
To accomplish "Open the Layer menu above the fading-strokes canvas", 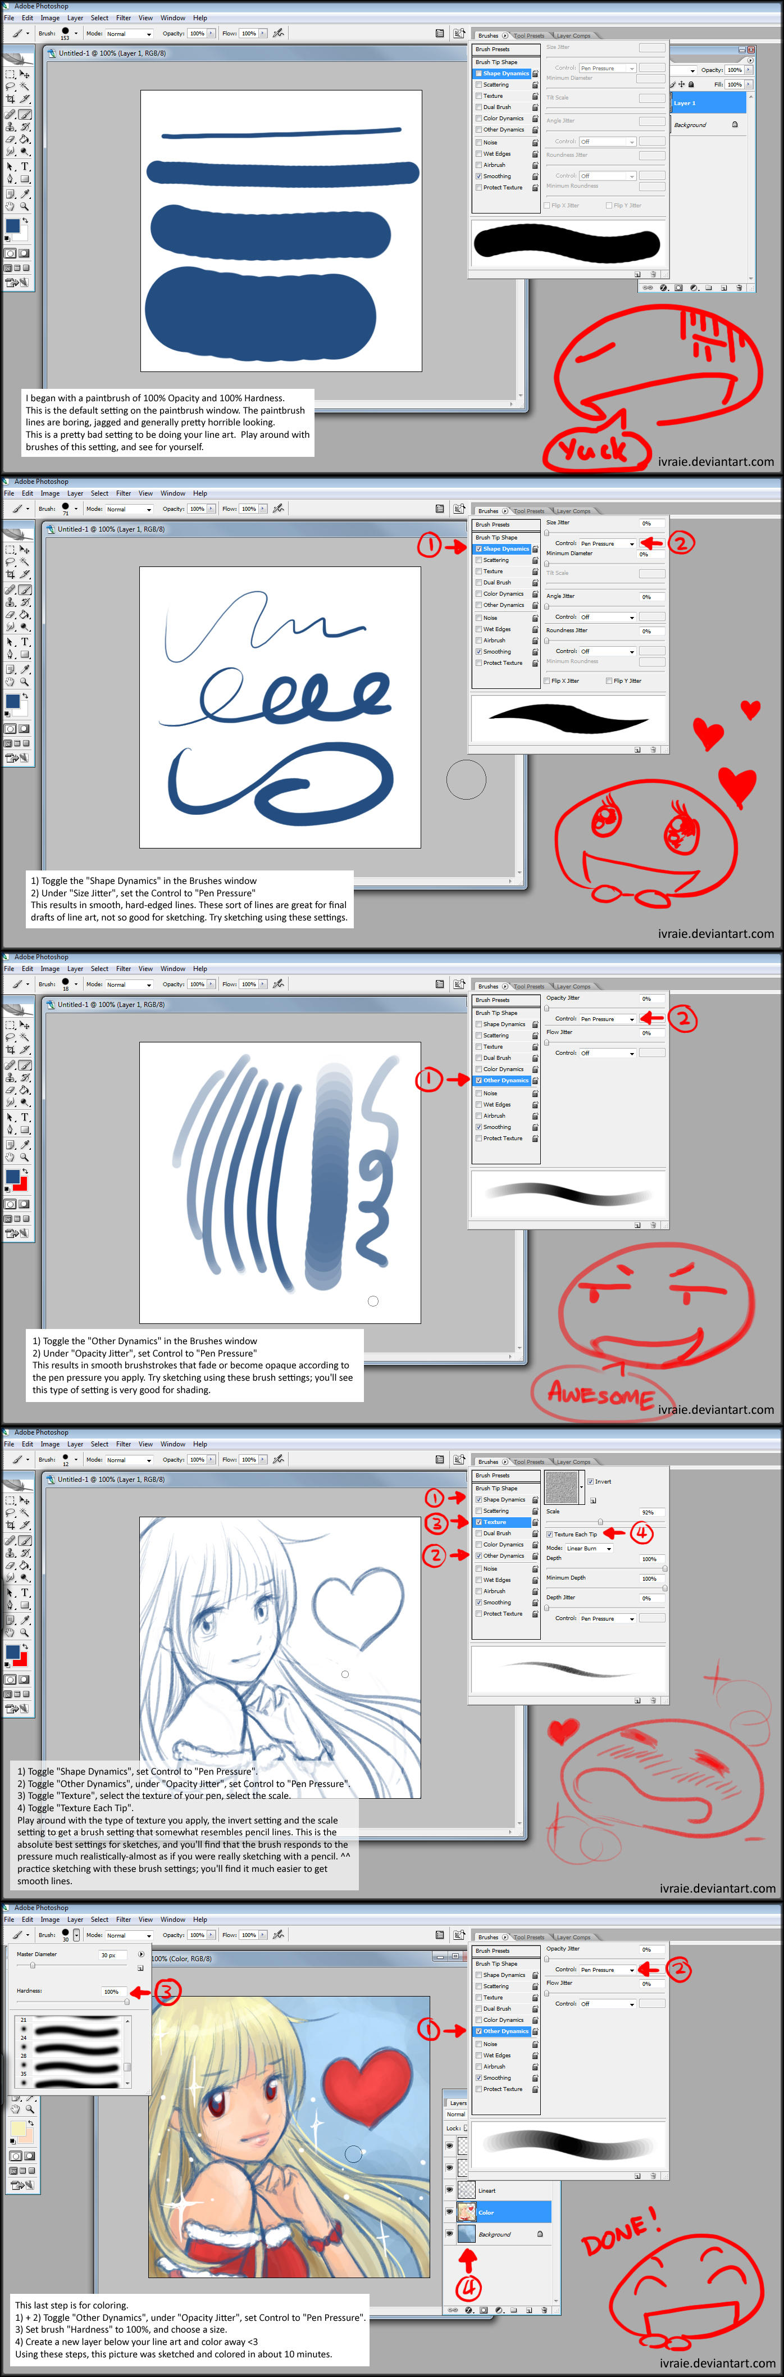I will tap(75, 969).
